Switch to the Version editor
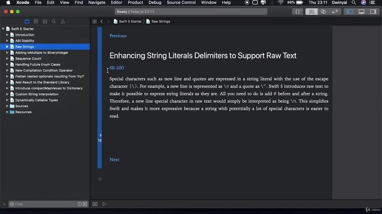The height and width of the screenshot is (214, 382). coord(335,11)
